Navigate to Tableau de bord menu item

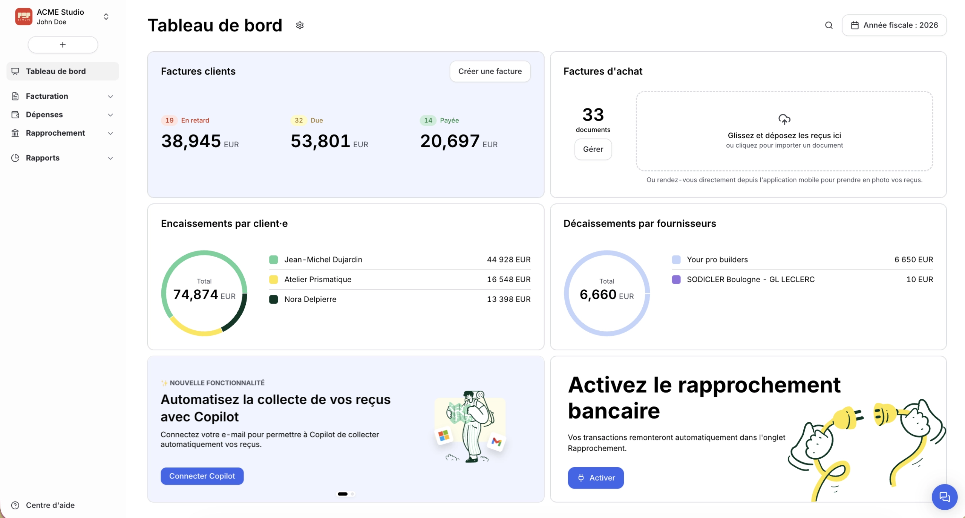[x=56, y=71]
